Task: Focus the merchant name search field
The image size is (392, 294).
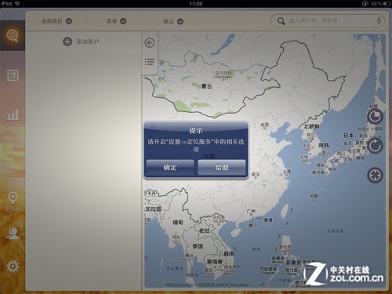Action: 328,21
